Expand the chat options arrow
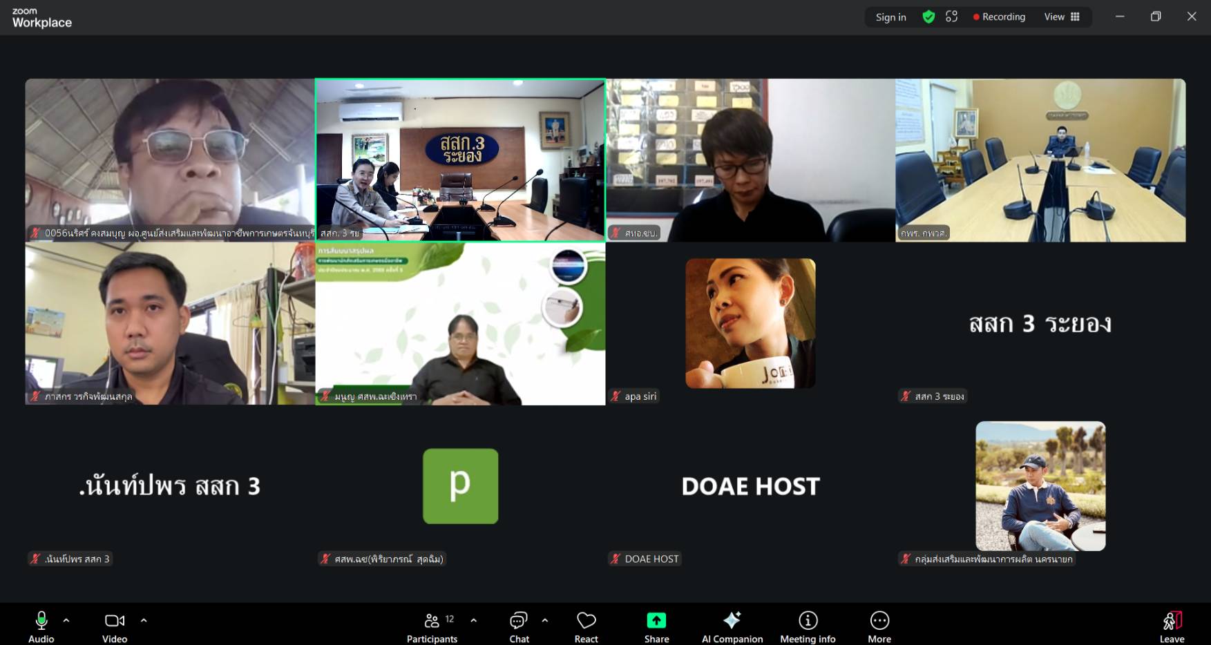 coord(545,621)
